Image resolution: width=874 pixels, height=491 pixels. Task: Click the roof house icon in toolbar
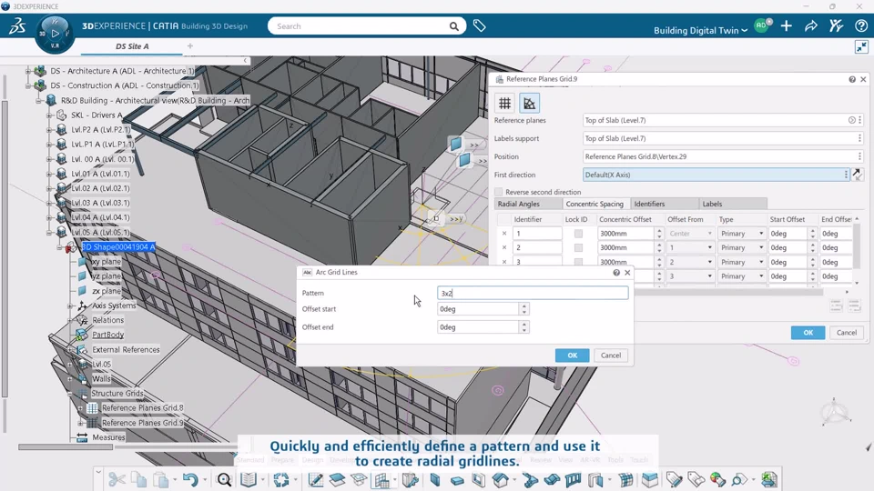[500, 479]
